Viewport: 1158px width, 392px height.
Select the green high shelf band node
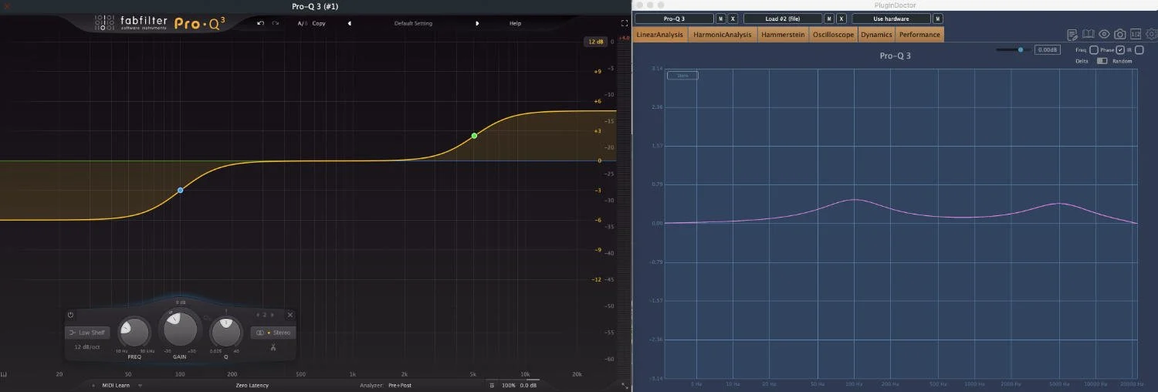[x=474, y=136]
